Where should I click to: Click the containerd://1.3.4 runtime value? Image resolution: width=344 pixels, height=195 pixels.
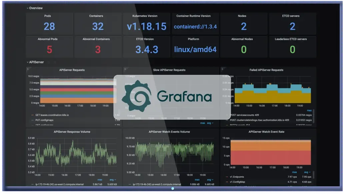point(195,27)
